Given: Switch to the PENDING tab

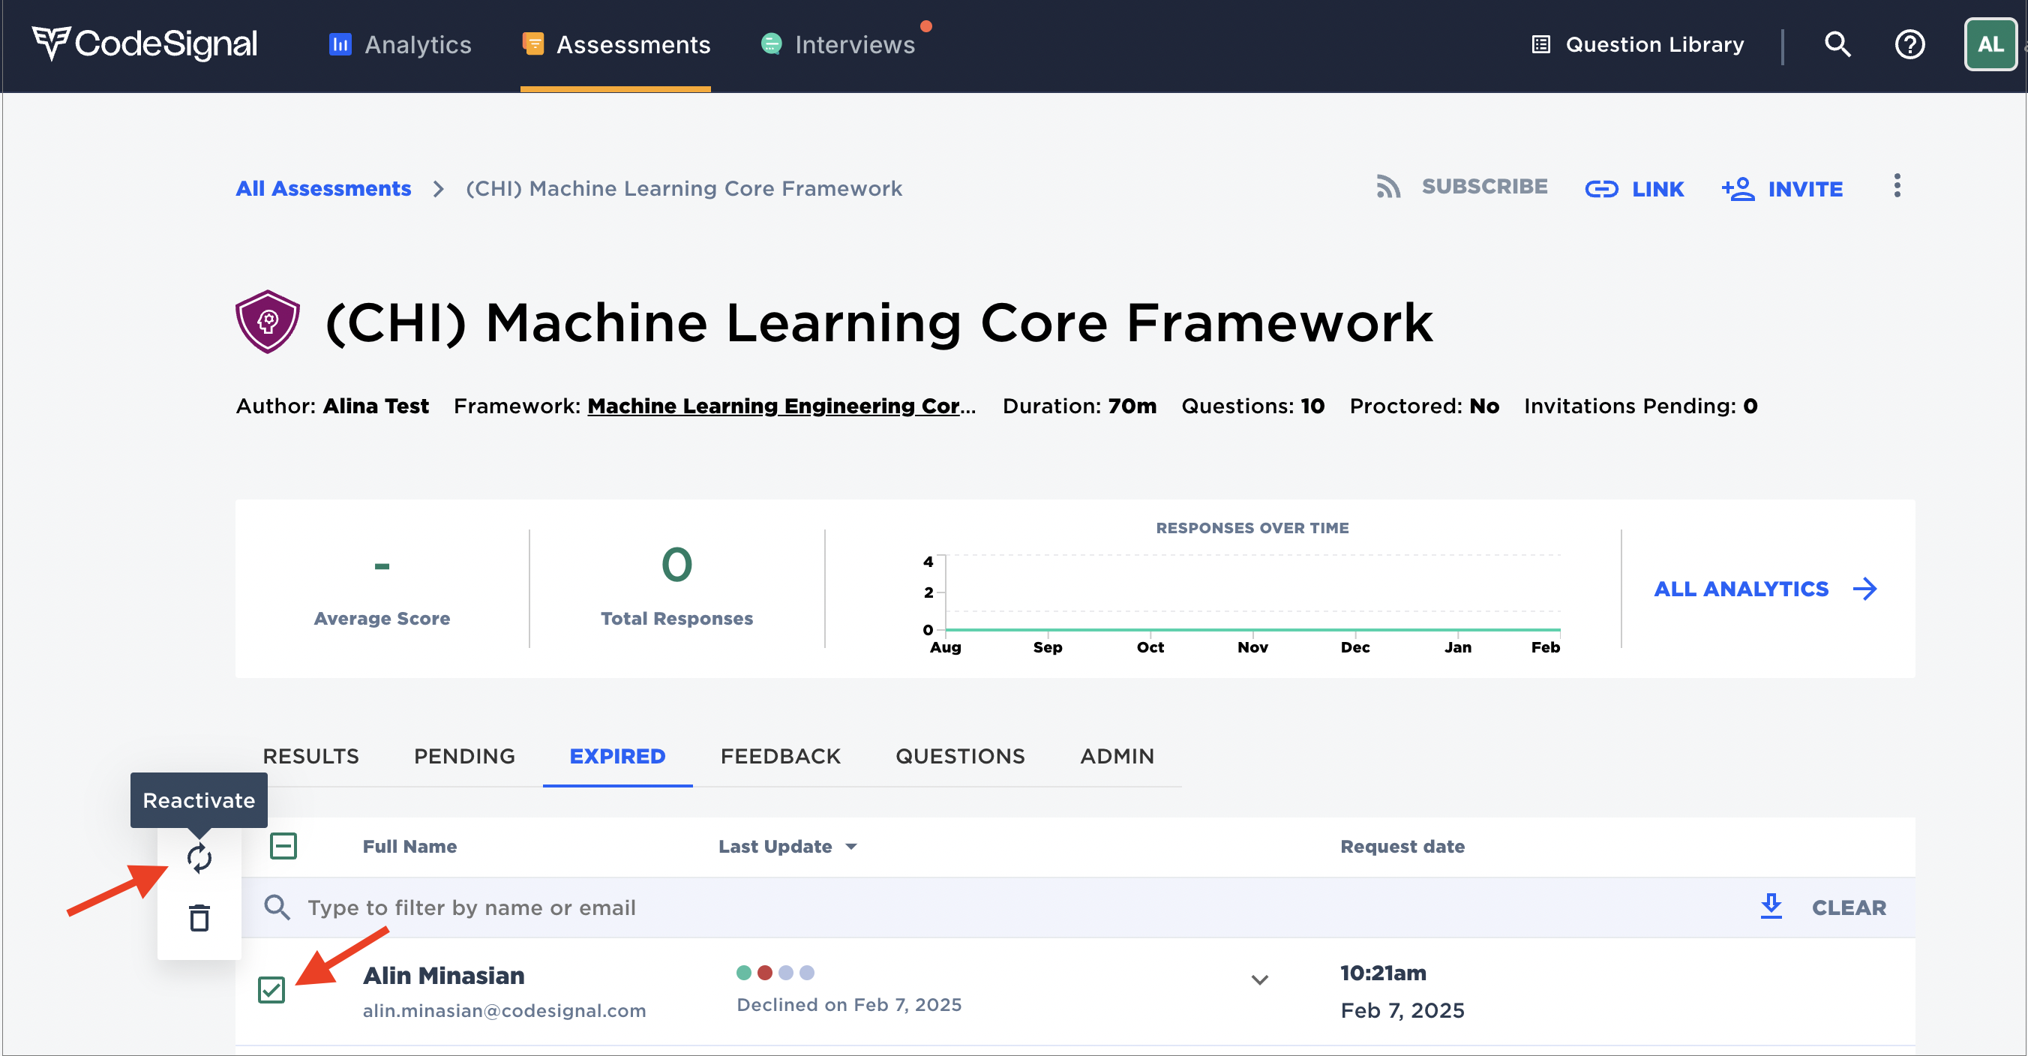Looking at the screenshot, I should (464, 756).
